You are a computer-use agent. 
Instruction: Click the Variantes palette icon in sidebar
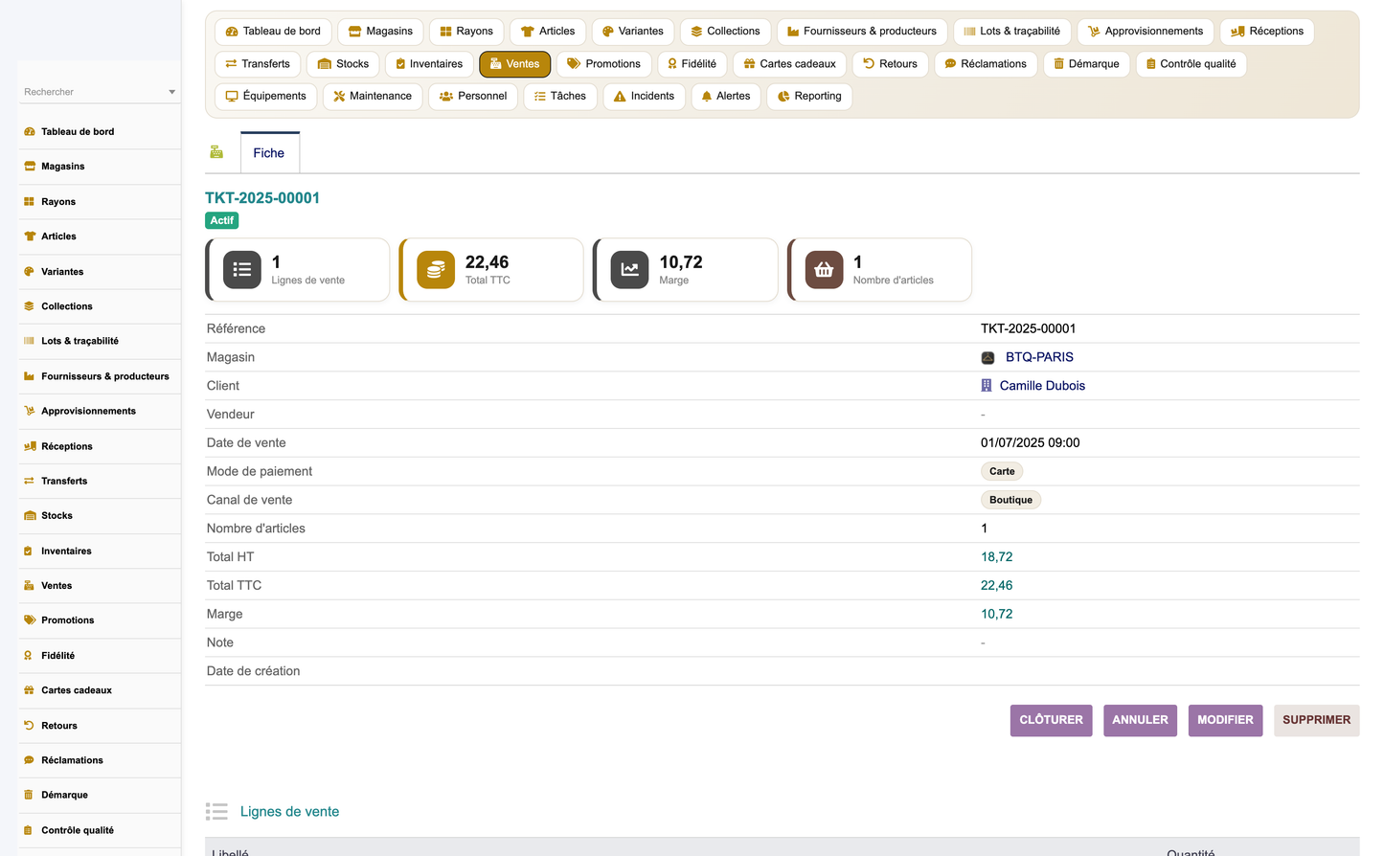[x=30, y=272]
